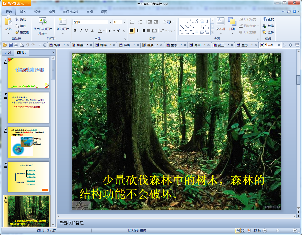This screenshot has height=235, width=302.
Task: Click the bulleted list icon
Action: click(132, 22)
